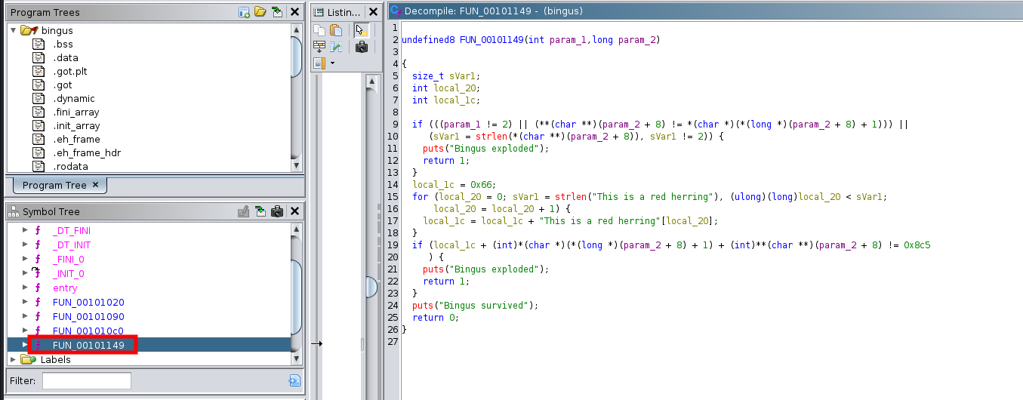Click the paste clipboard icon in Listing
The image size is (1023, 400).
(x=336, y=30)
